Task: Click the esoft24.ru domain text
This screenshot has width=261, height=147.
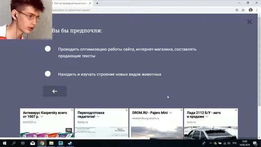Action: 29,122
